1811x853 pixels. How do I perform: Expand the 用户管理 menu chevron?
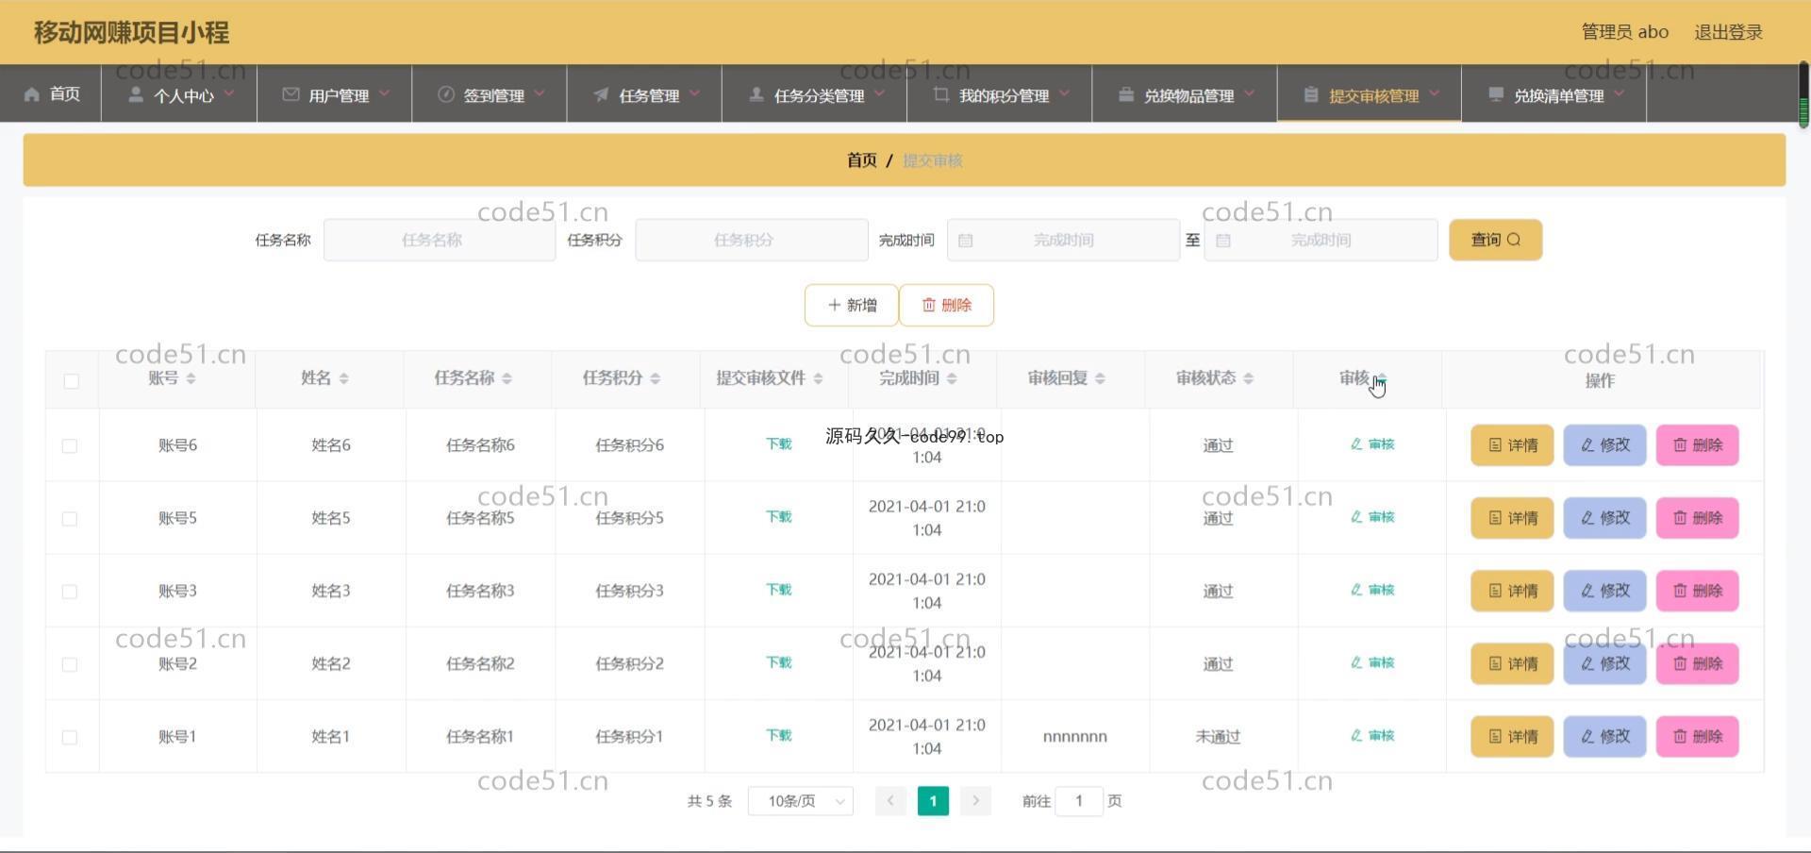[385, 93]
